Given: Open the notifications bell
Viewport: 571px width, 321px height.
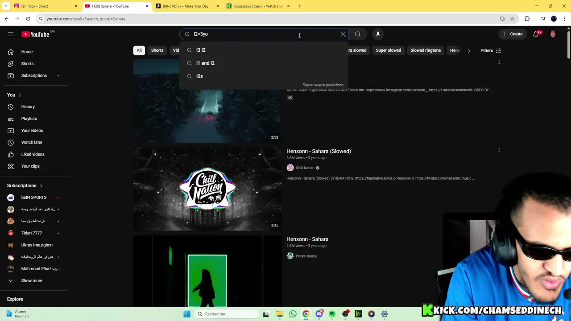Looking at the screenshot, I should pos(536,34).
